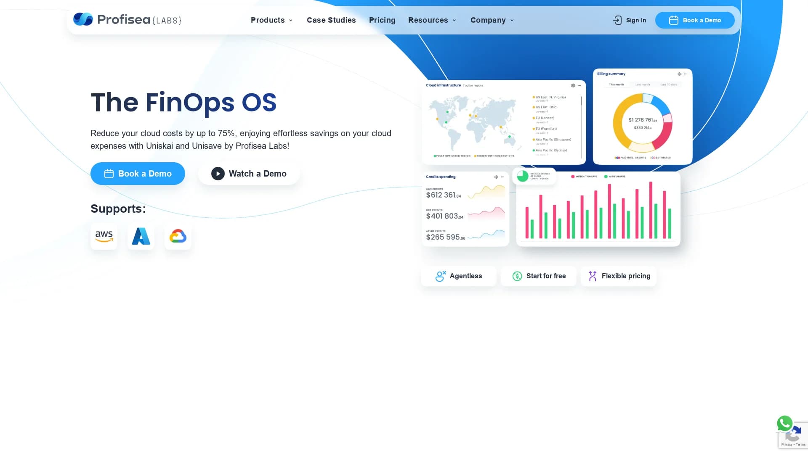Viewport: 808px width, 454px height.
Task: Click the "REGION WITH SUGGESTIONS" legend label
Action: pyautogui.click(x=495, y=156)
